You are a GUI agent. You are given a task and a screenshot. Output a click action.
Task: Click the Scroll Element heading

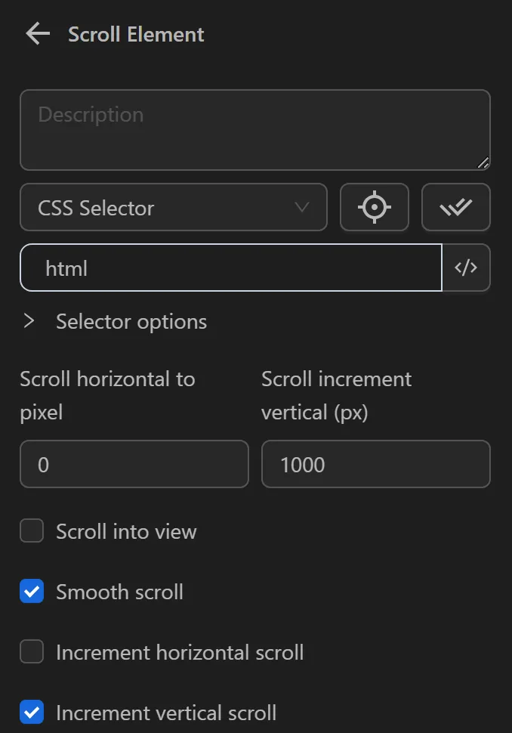[x=136, y=34]
